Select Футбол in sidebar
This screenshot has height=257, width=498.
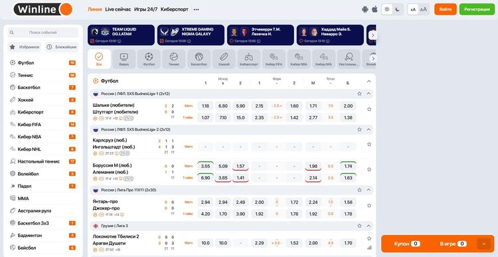pos(43,63)
